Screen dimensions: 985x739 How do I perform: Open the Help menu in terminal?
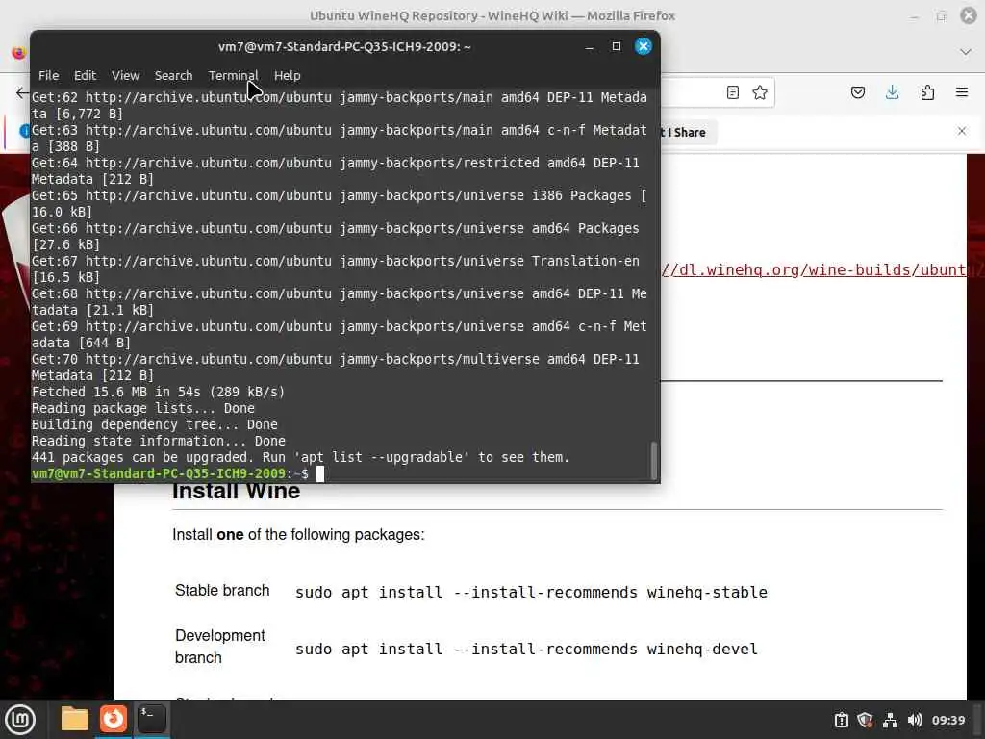coord(287,75)
